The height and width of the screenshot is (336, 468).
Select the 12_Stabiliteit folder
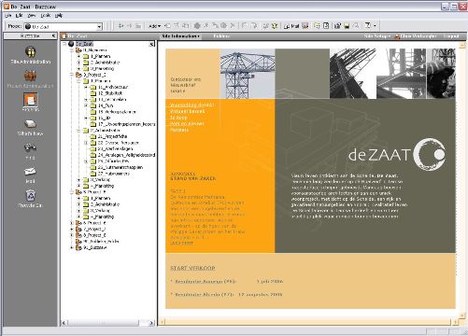click(110, 93)
